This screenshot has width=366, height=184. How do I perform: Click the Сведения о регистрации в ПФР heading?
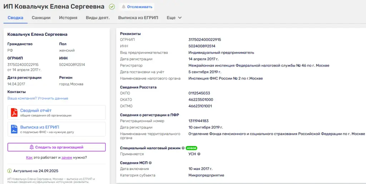[149, 115]
